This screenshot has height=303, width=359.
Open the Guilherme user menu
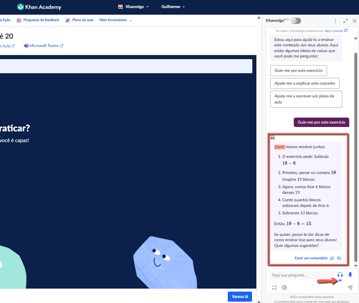point(173,7)
